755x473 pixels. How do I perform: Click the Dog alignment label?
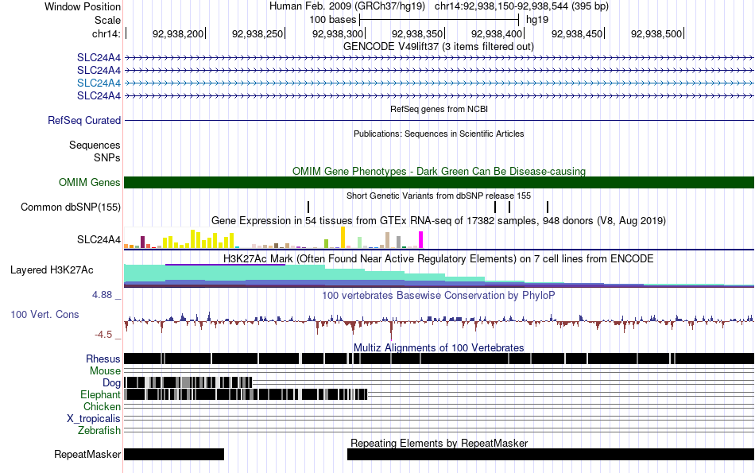pos(112,383)
